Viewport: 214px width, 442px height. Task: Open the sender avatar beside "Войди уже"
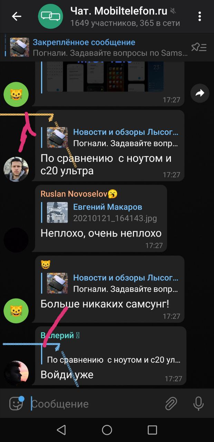click(x=16, y=373)
